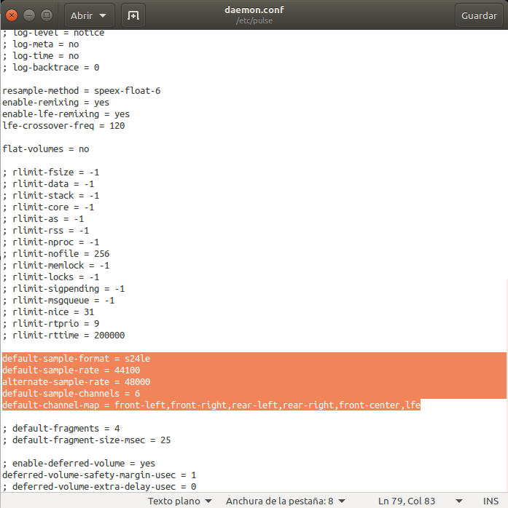Click the lfe-crossover-freq = 120 line
This screenshot has height=508, width=508.
tap(63, 126)
